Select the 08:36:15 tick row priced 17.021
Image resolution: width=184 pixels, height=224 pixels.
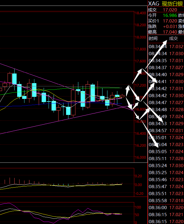166,215
